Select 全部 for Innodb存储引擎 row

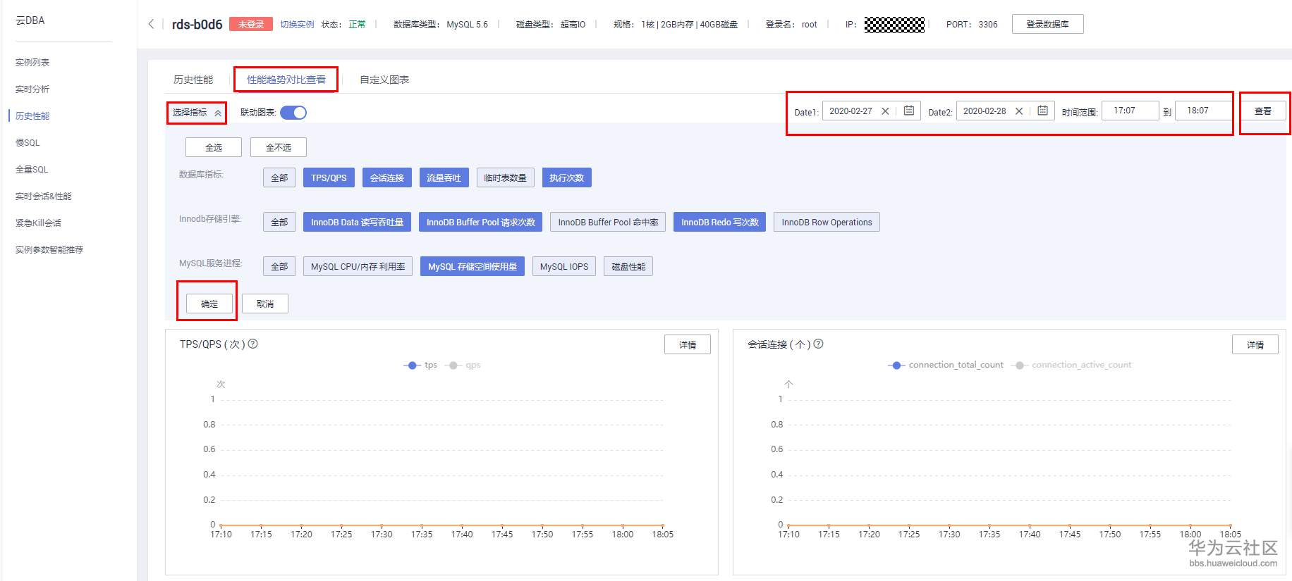coord(279,222)
